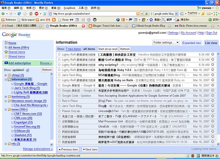Open CNET News.com (32) feed
This screenshot has height=159, width=220.
(x=28, y=114)
